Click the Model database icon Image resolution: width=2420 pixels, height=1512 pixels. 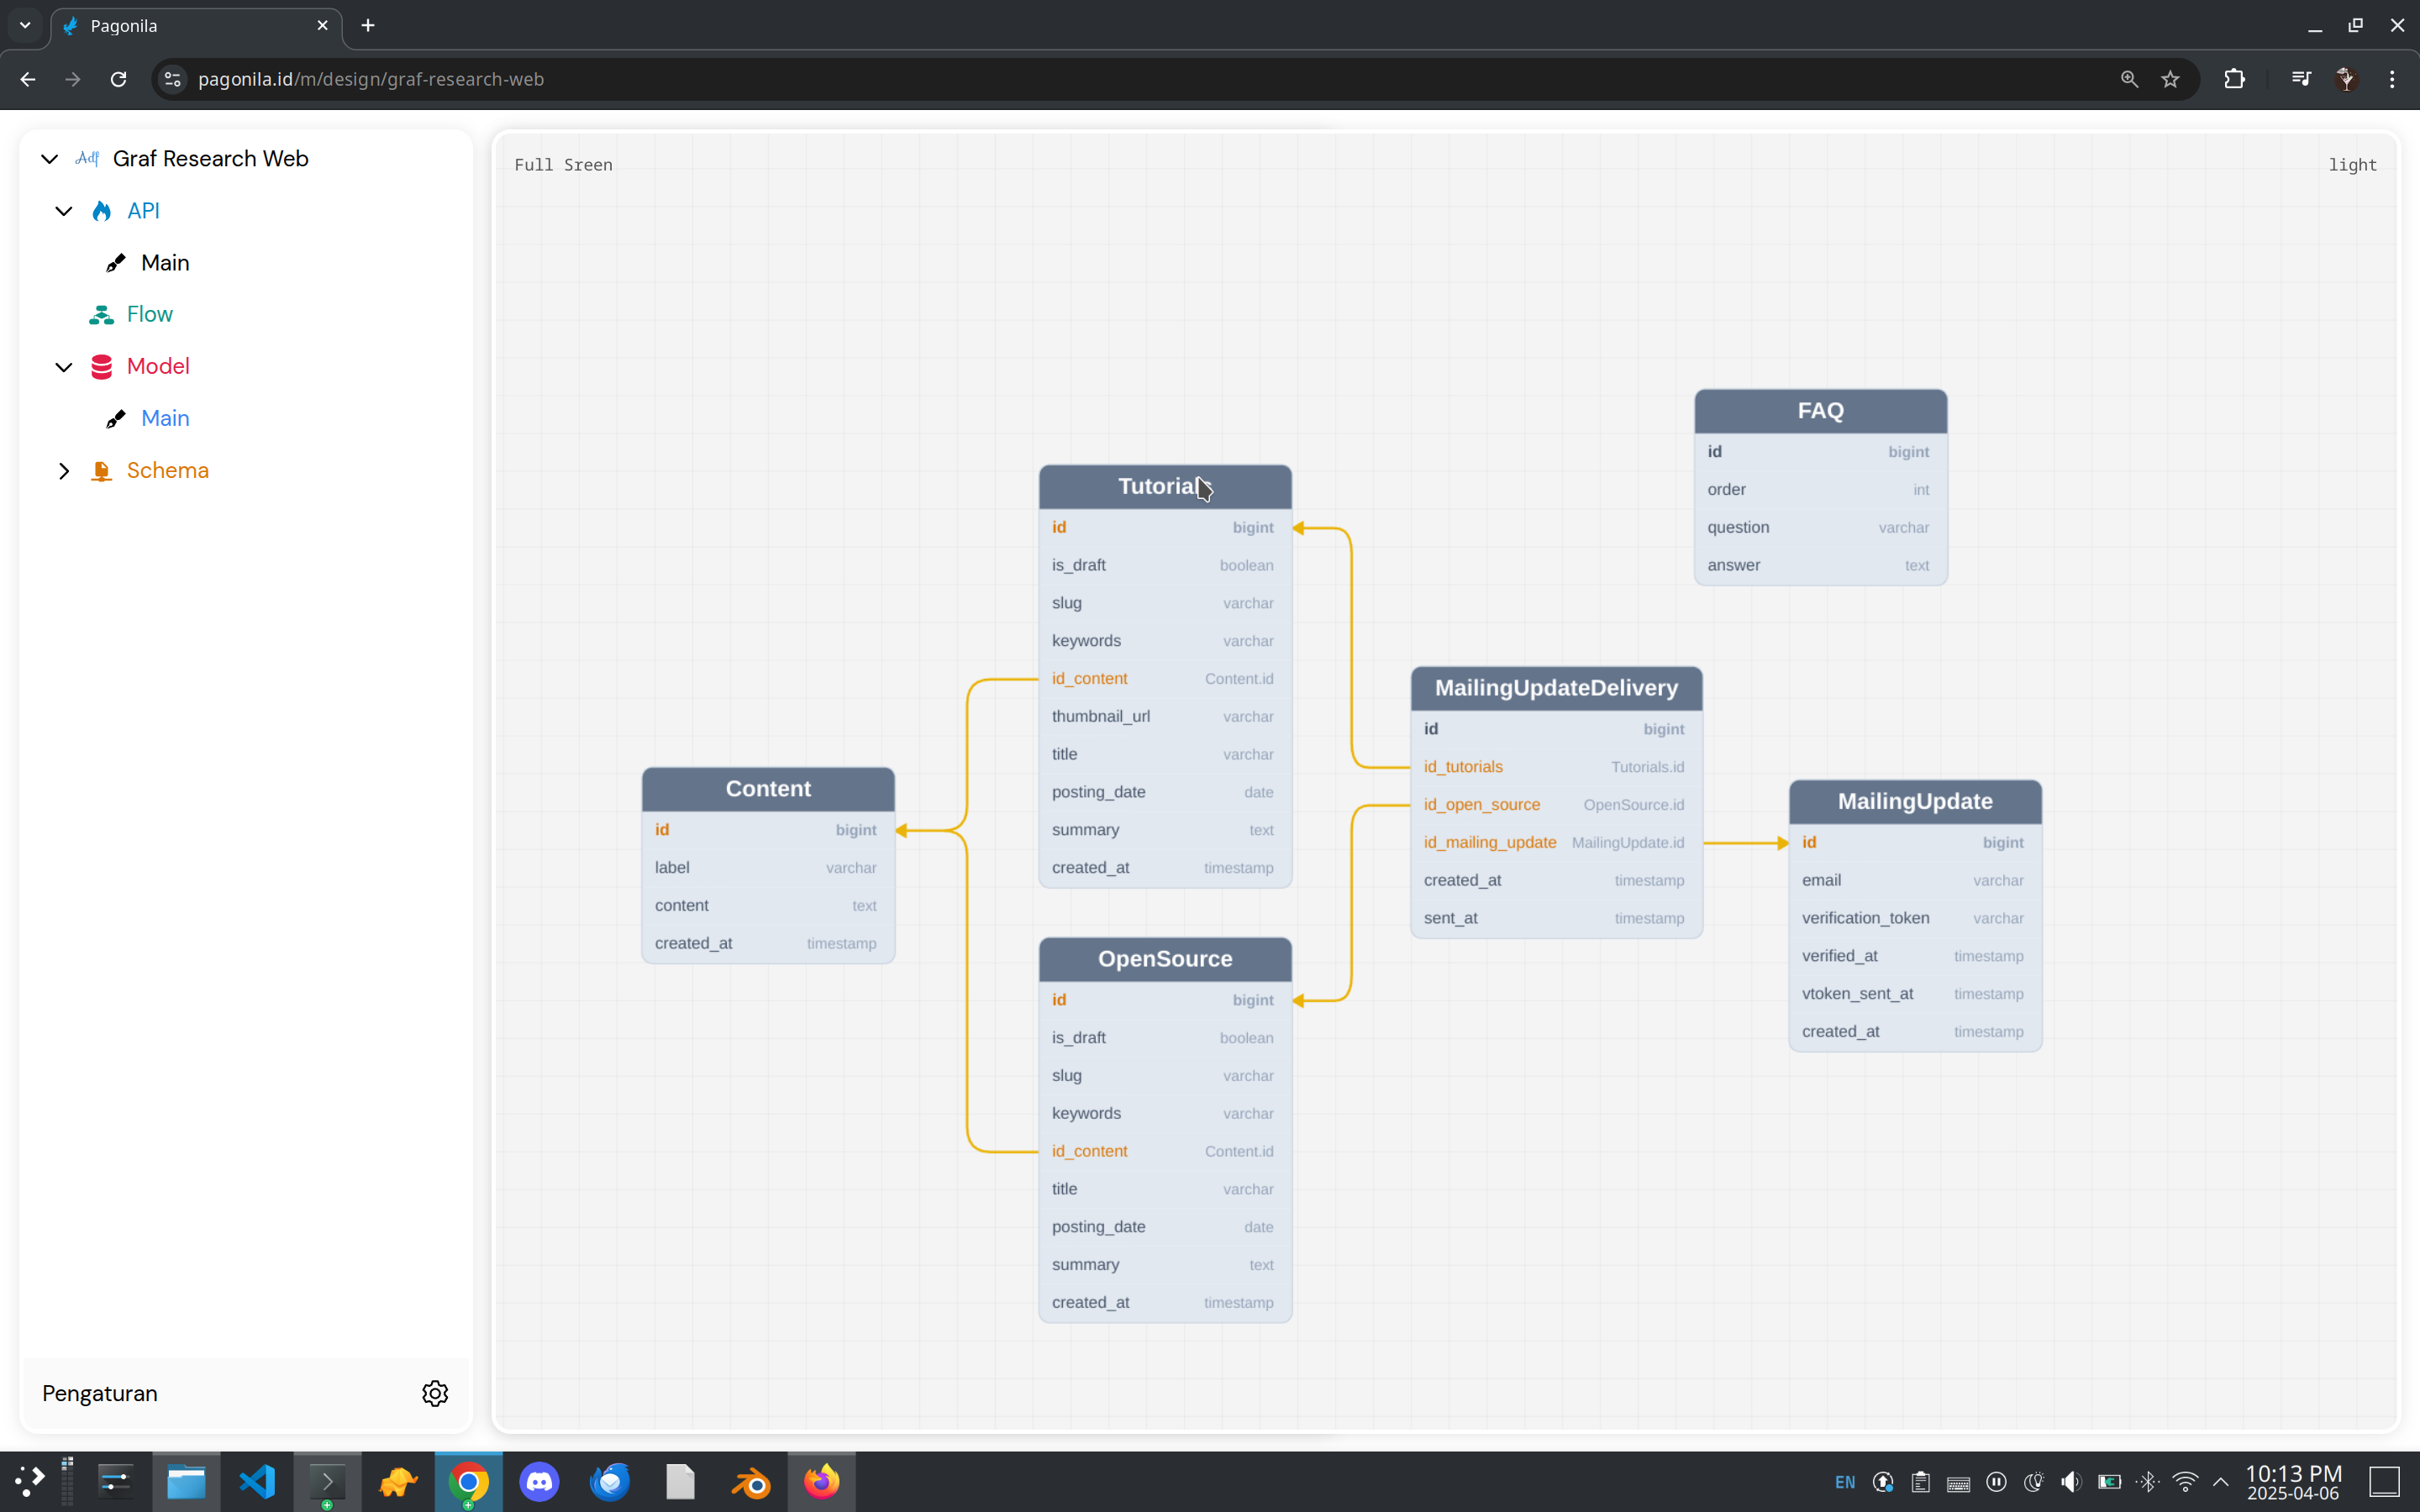(101, 366)
